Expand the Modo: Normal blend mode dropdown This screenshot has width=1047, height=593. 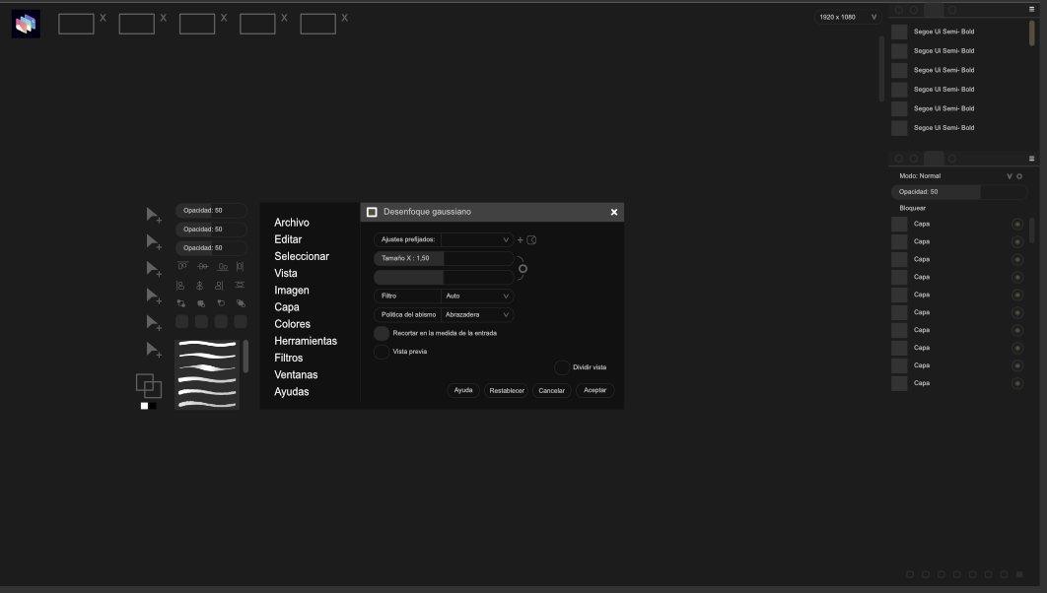(1009, 176)
